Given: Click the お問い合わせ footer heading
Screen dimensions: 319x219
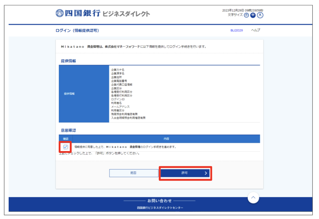Looking at the screenshot, I should [x=159, y=201].
